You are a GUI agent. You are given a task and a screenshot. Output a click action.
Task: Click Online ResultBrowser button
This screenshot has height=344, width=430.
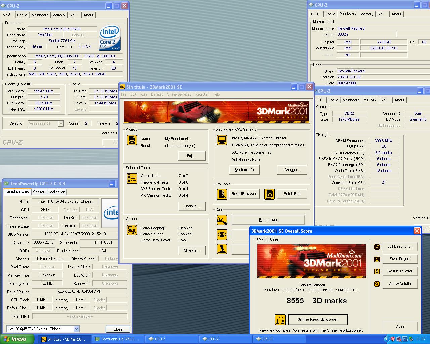[x=317, y=320]
